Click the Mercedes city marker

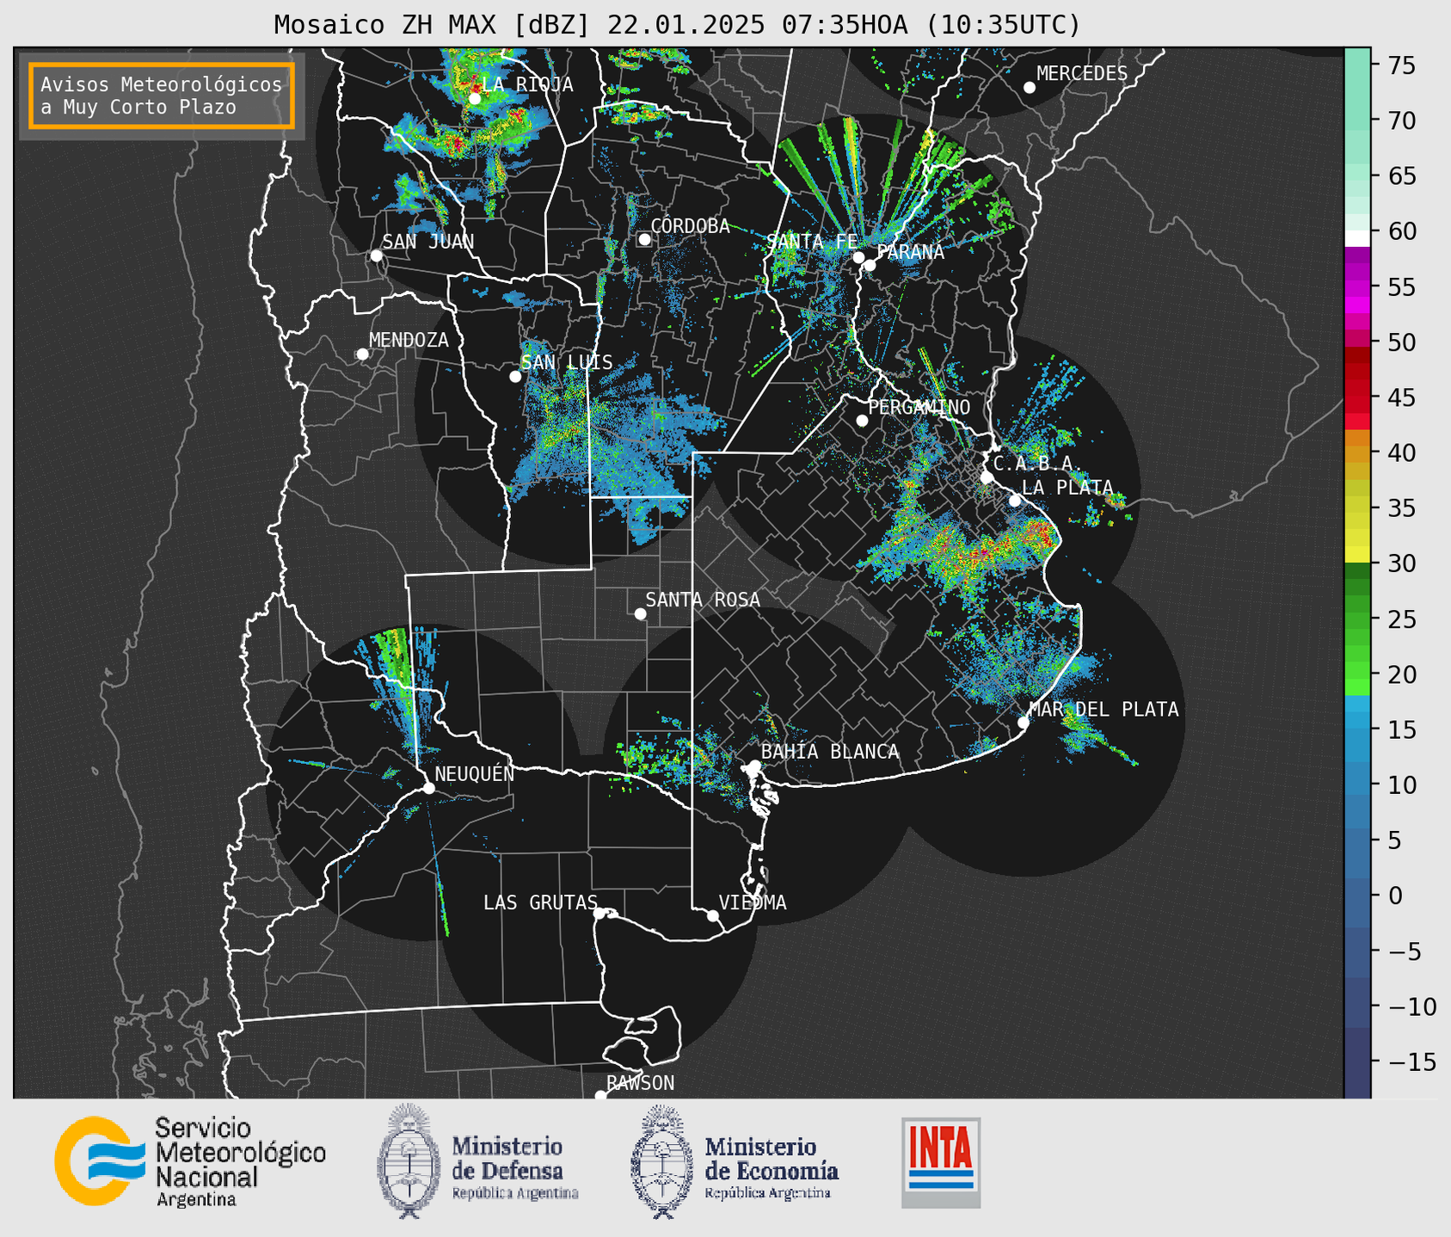point(1030,88)
